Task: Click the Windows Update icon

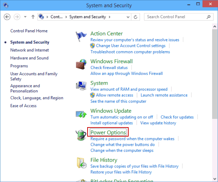Action: click(81, 114)
